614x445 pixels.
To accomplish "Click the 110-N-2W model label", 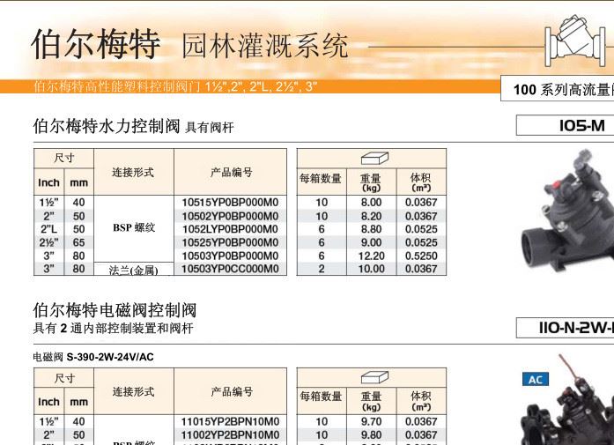I will click(565, 328).
